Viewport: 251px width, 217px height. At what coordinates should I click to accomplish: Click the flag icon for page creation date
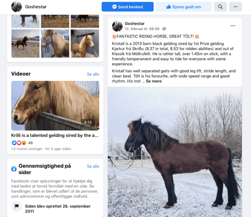tap(17, 206)
